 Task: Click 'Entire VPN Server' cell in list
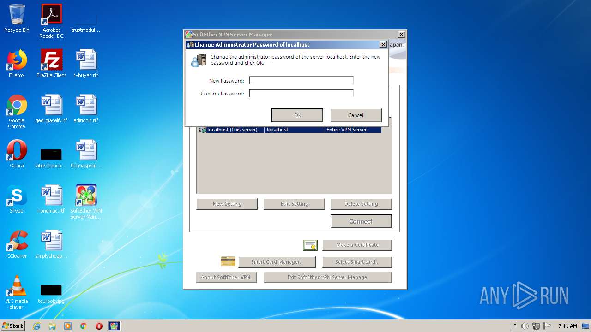point(346,130)
